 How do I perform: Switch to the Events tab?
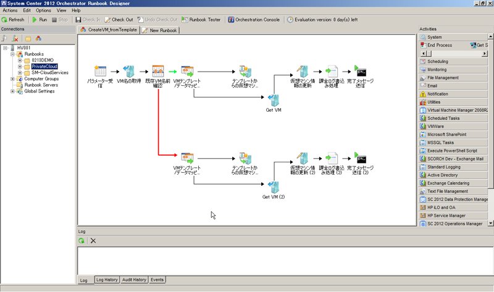coord(157,280)
